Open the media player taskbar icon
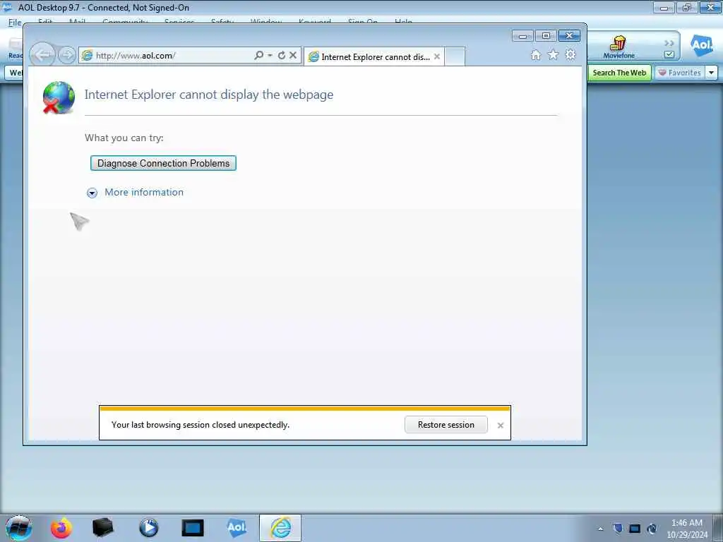The width and height of the screenshot is (723, 542). tap(148, 528)
